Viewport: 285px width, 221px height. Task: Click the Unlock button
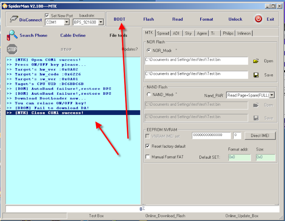click(235, 19)
